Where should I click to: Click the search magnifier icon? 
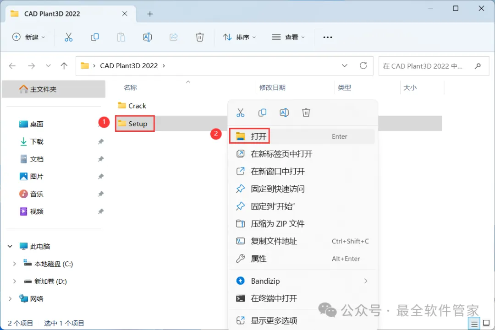[x=478, y=66]
